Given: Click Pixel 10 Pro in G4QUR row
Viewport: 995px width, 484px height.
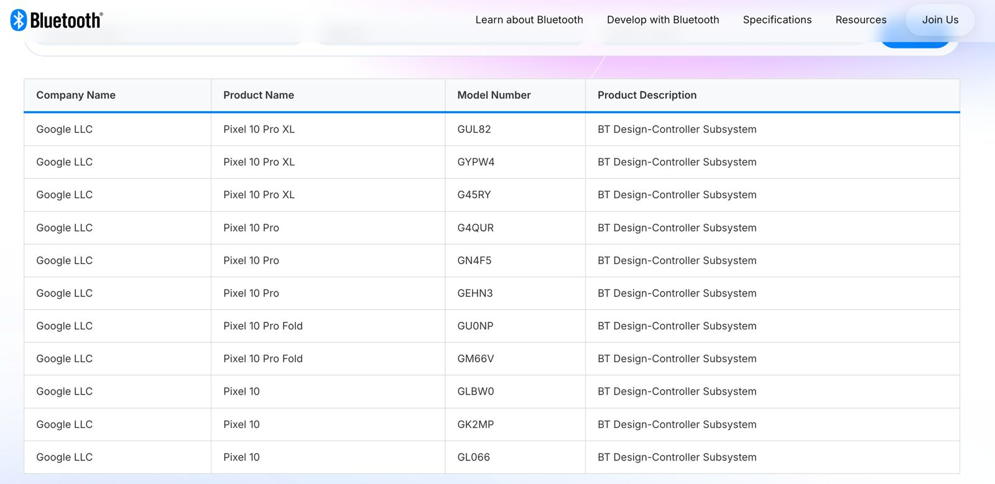Looking at the screenshot, I should 251,228.
